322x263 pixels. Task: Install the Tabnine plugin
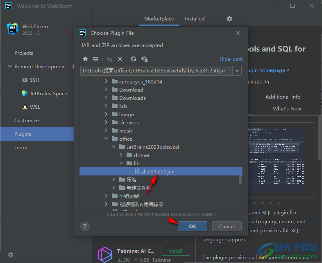pos(175,251)
